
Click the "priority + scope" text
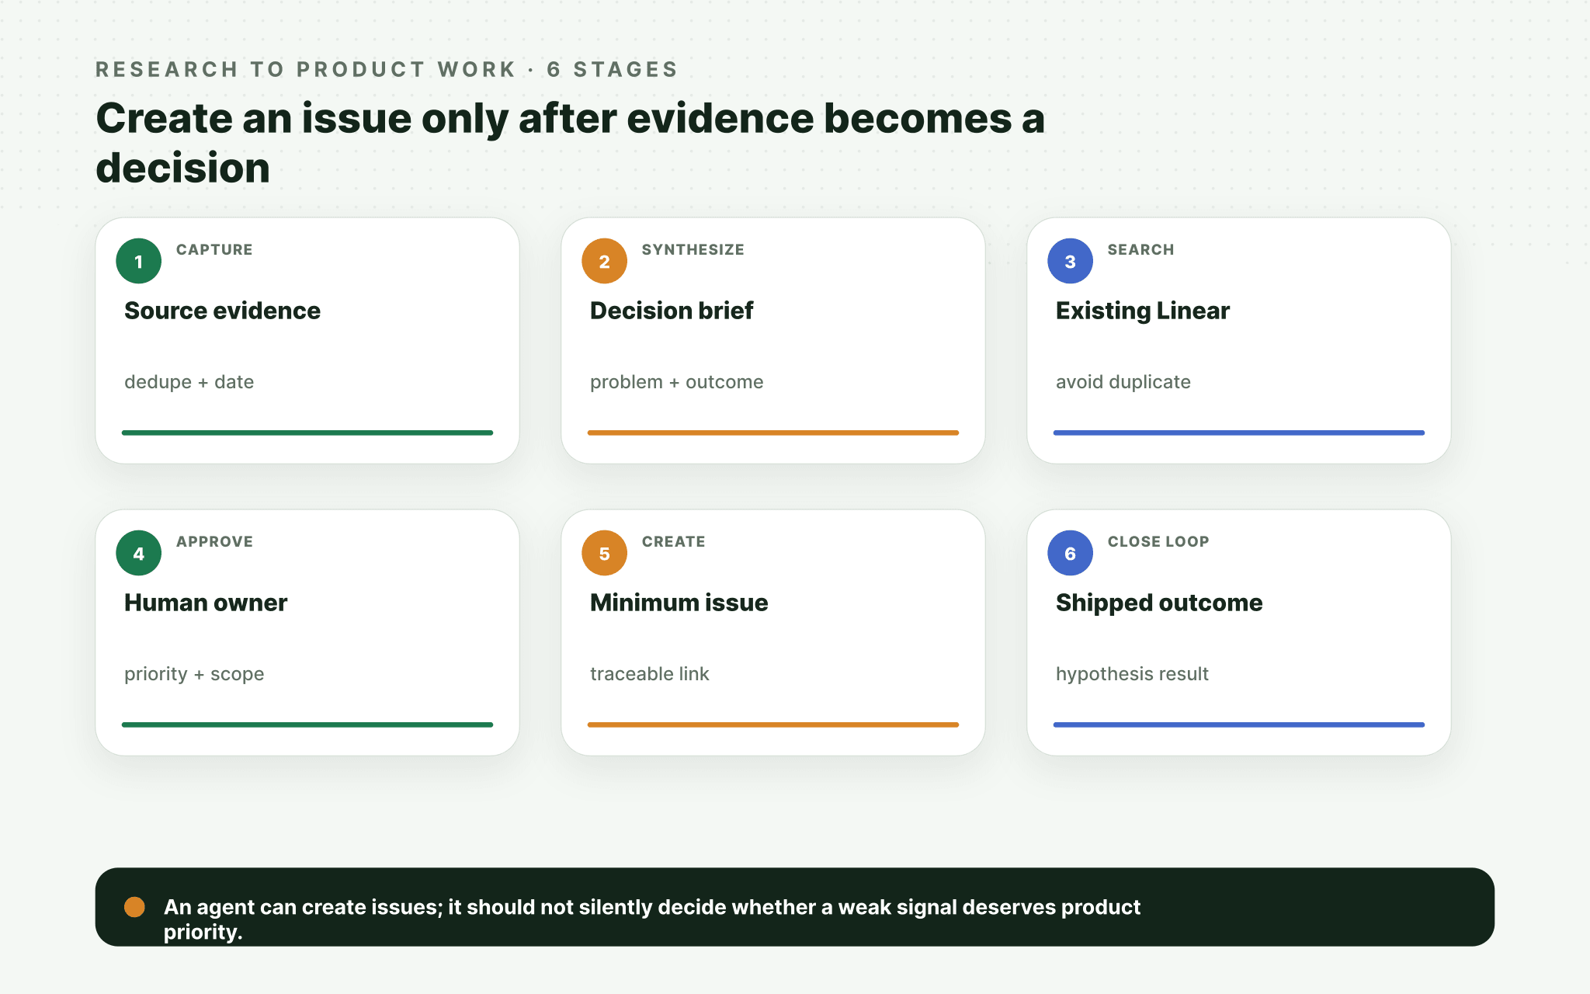(x=194, y=674)
